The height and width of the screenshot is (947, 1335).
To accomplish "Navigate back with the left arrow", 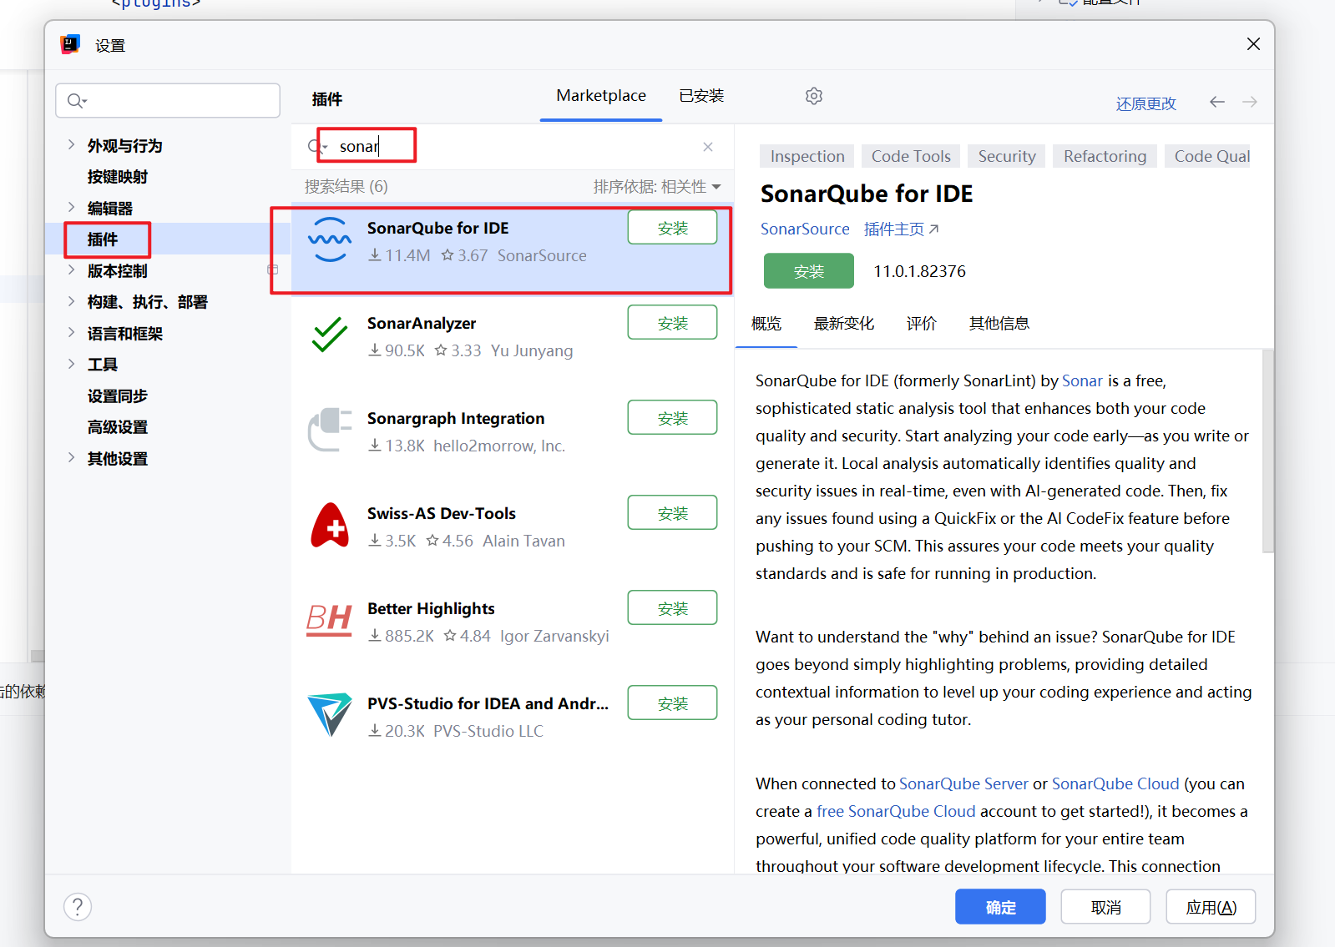I will click(x=1217, y=102).
